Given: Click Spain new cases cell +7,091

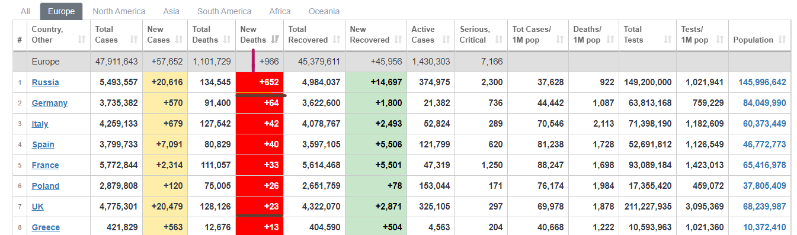Looking at the screenshot, I should 165,144.
